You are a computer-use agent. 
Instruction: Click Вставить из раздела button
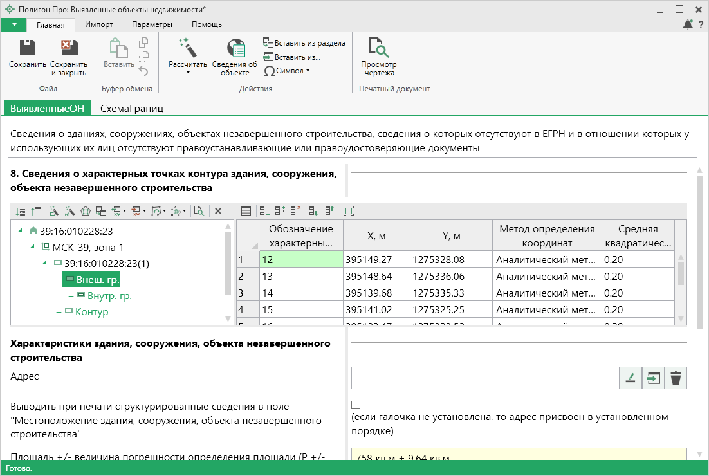305,43
